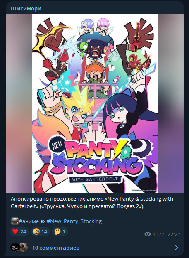The image size is (189, 258).
Task: Open the #аниме hashtag
Action: (29, 221)
